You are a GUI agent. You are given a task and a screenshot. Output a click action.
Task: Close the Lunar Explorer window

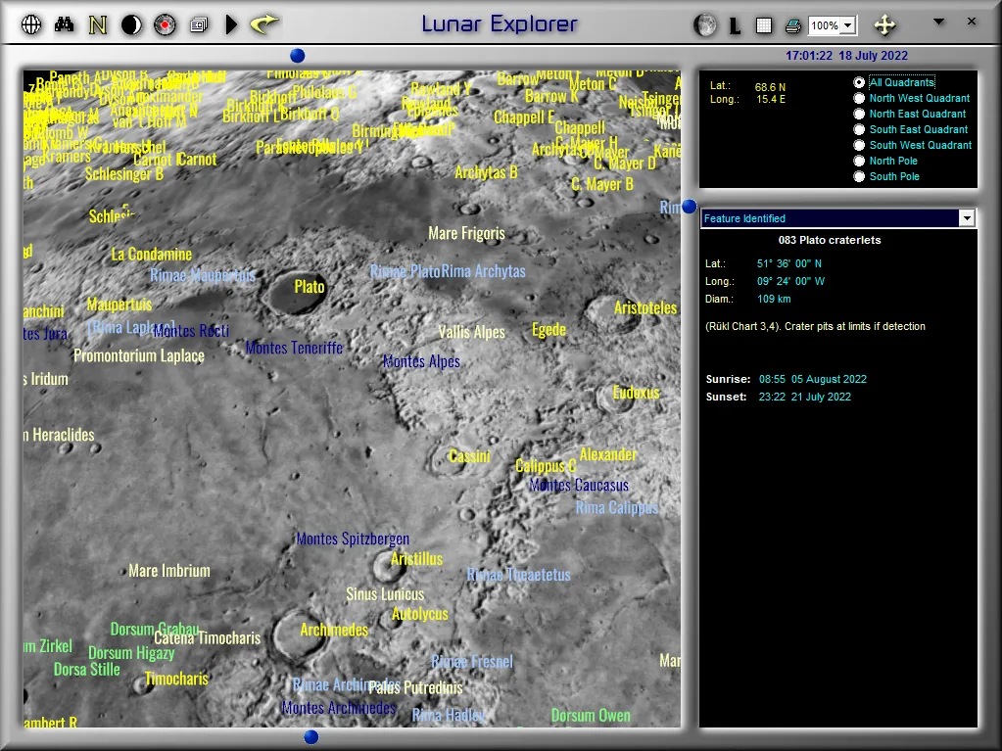coord(972,22)
